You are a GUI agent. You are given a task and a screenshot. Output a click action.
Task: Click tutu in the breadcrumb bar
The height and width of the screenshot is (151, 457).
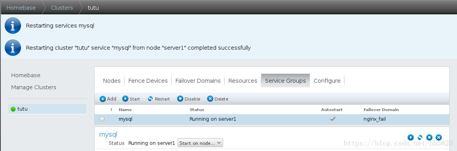93,7
